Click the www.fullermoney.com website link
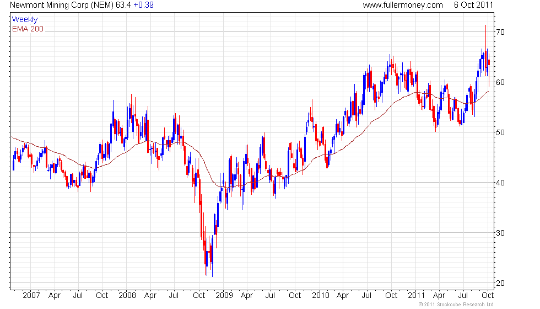 (403, 5)
